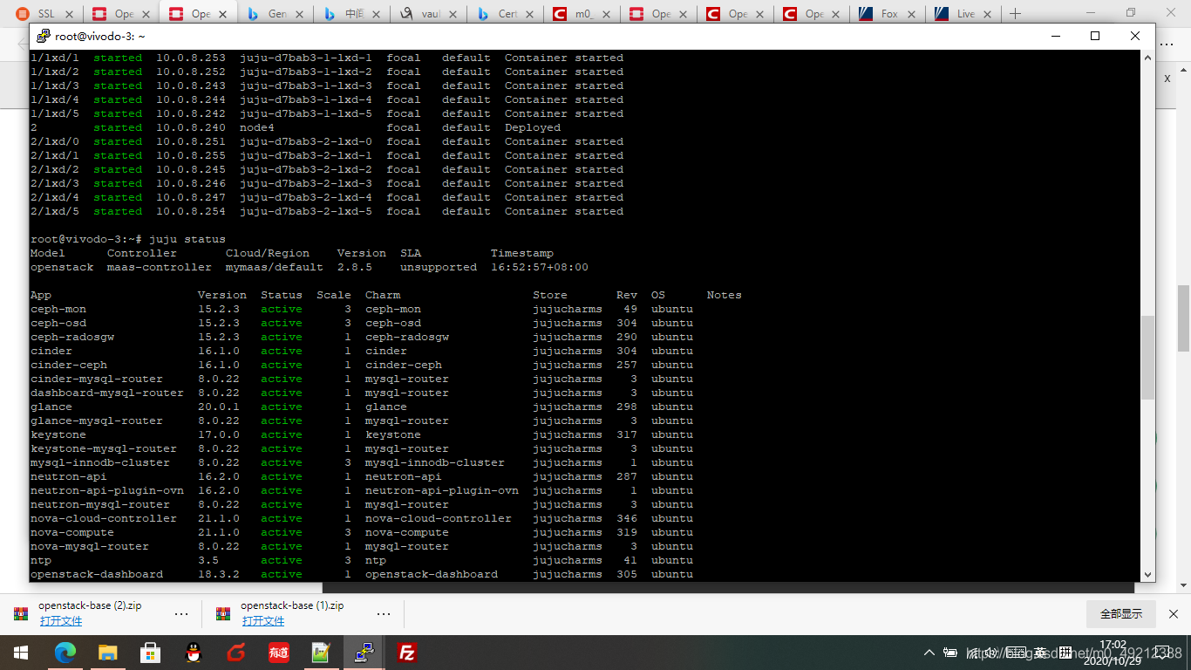Click the 'mymaas/default' cloud region value

click(x=275, y=267)
